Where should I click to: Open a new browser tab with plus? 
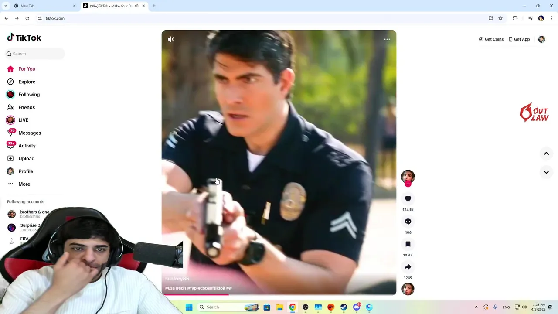click(x=154, y=6)
